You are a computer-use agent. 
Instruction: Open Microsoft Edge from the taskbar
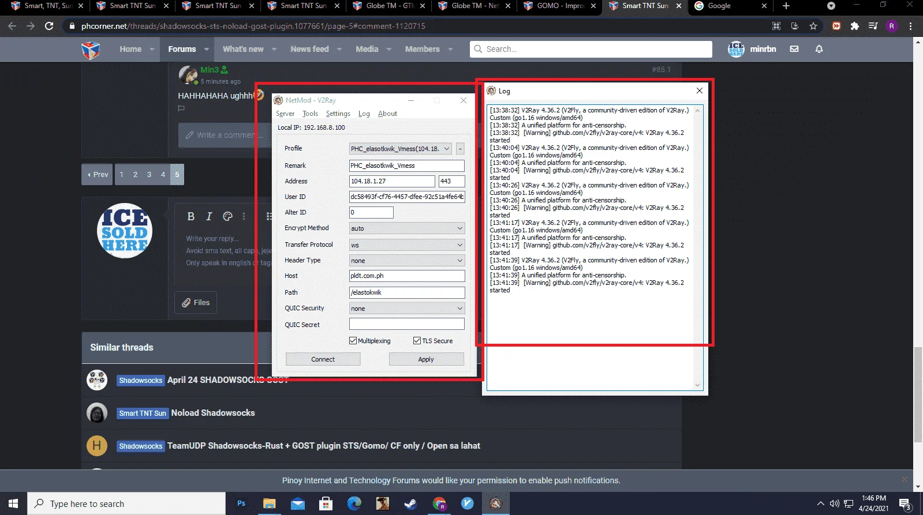tap(354, 503)
